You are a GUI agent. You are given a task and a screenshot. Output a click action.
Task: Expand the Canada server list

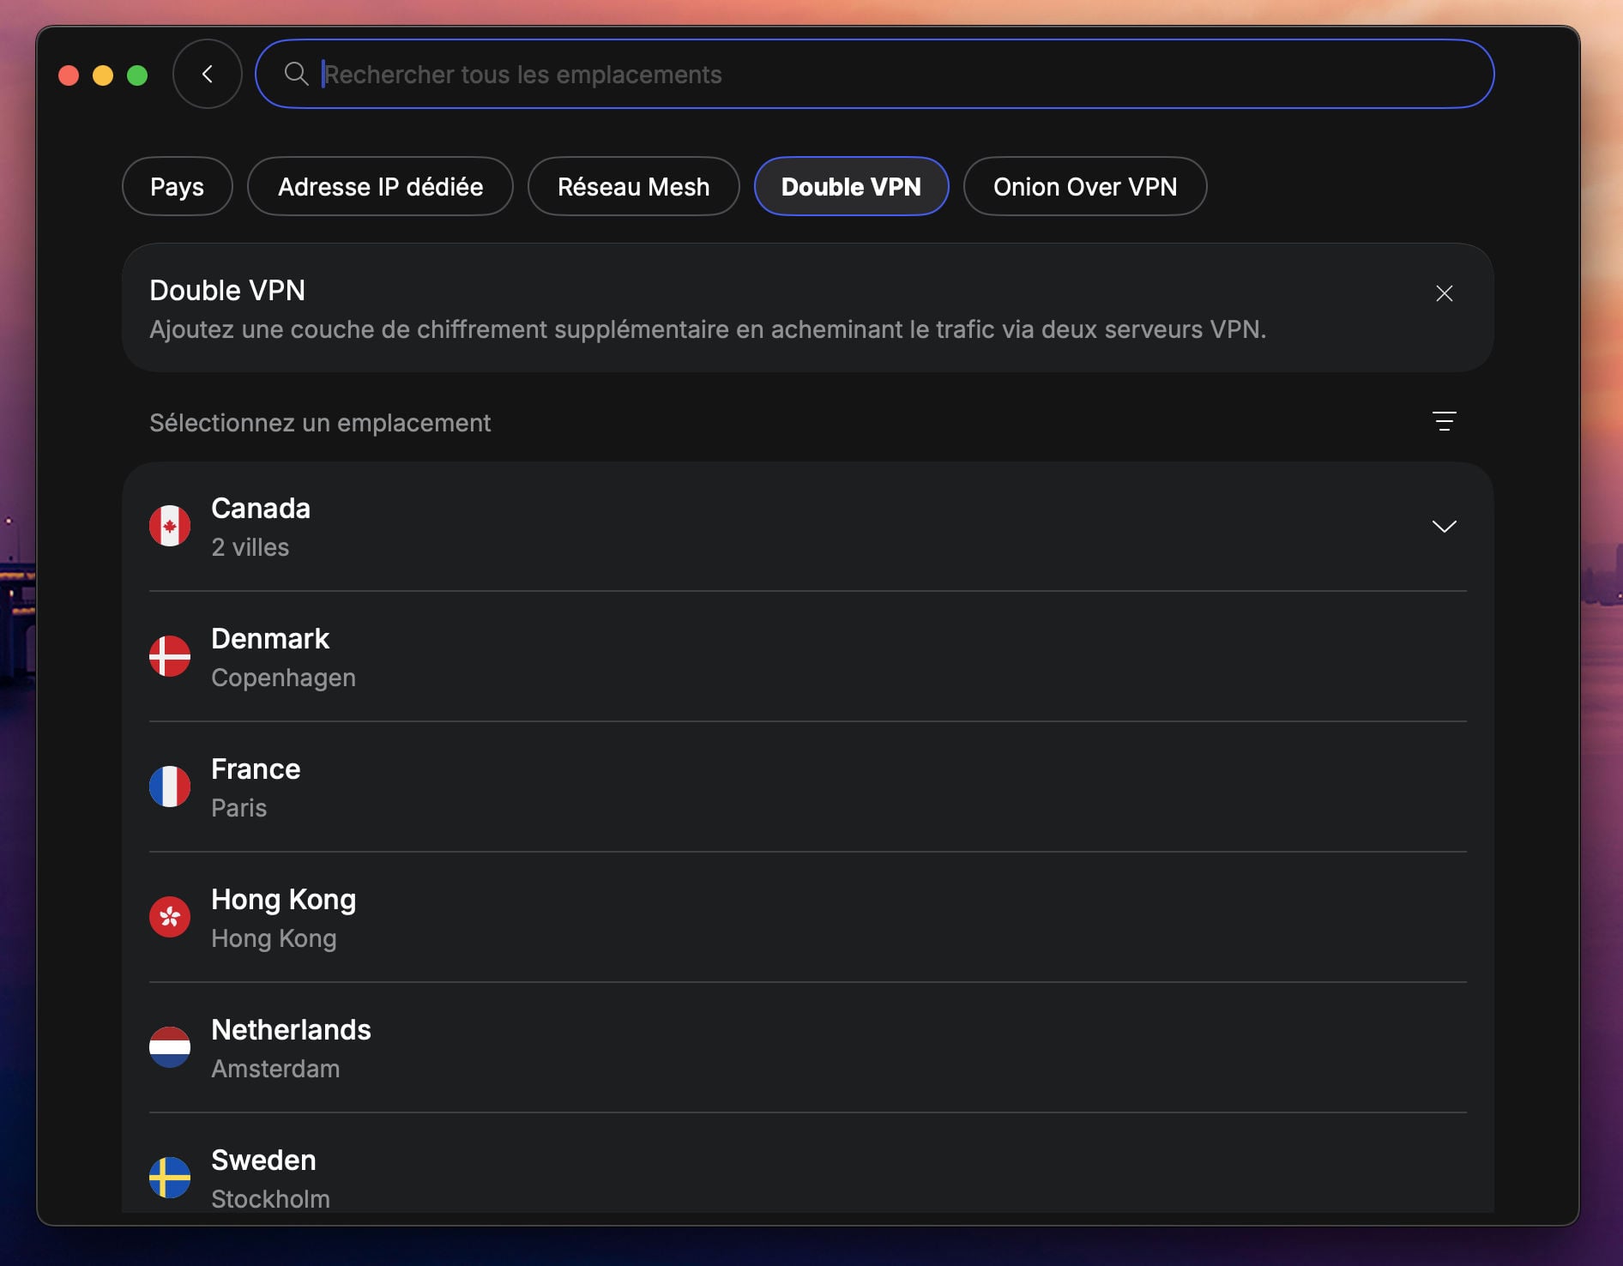pos(1445,527)
